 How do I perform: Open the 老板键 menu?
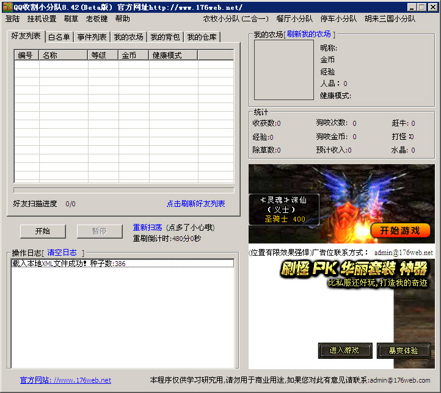click(x=97, y=19)
